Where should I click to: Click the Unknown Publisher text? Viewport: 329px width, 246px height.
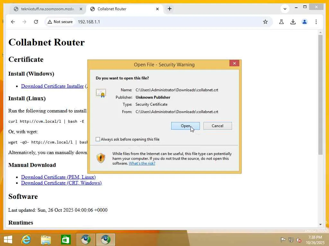[153, 97]
